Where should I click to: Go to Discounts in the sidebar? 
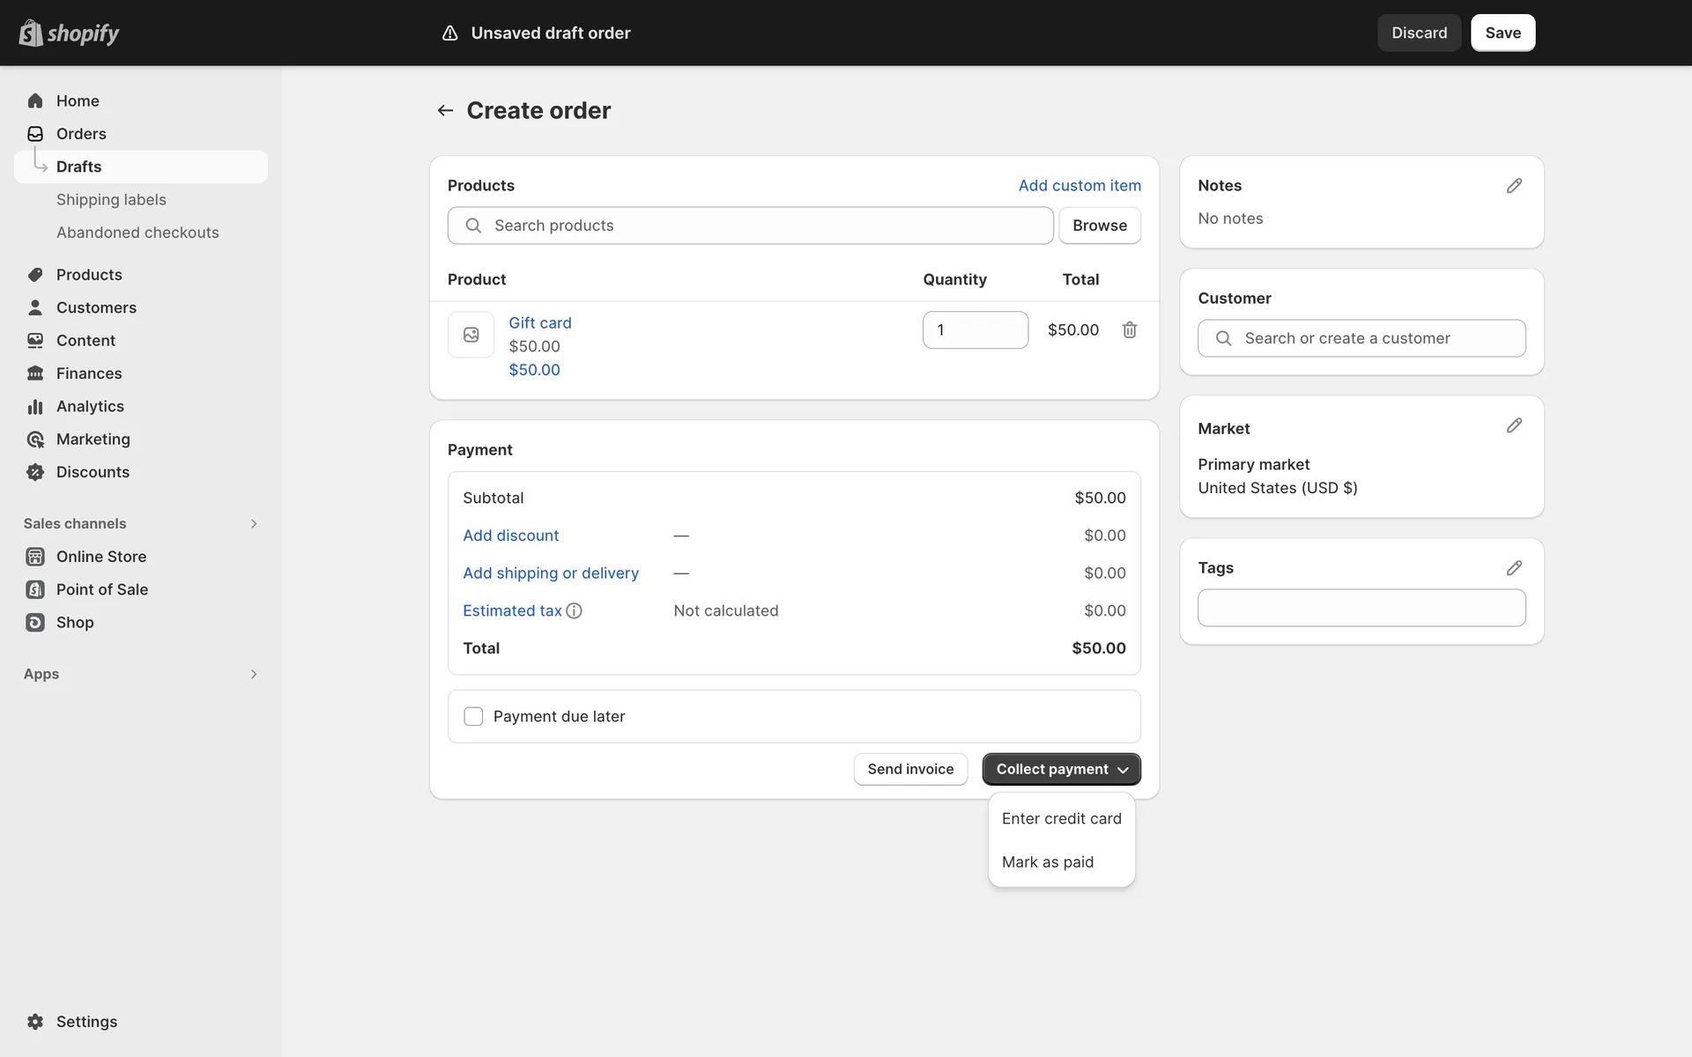coord(93,472)
